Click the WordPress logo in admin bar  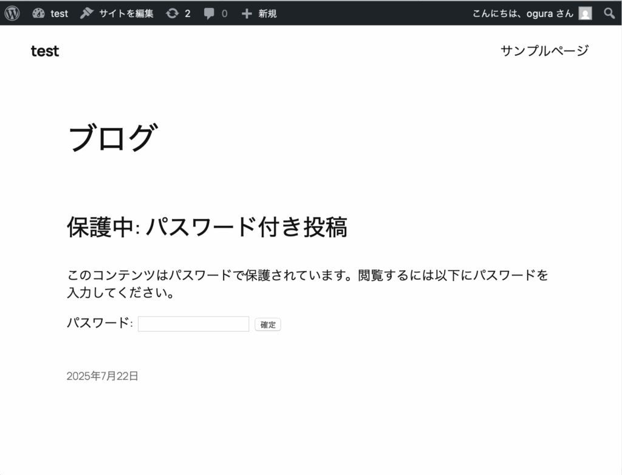12,13
